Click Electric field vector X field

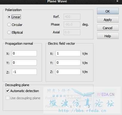point(68,53)
